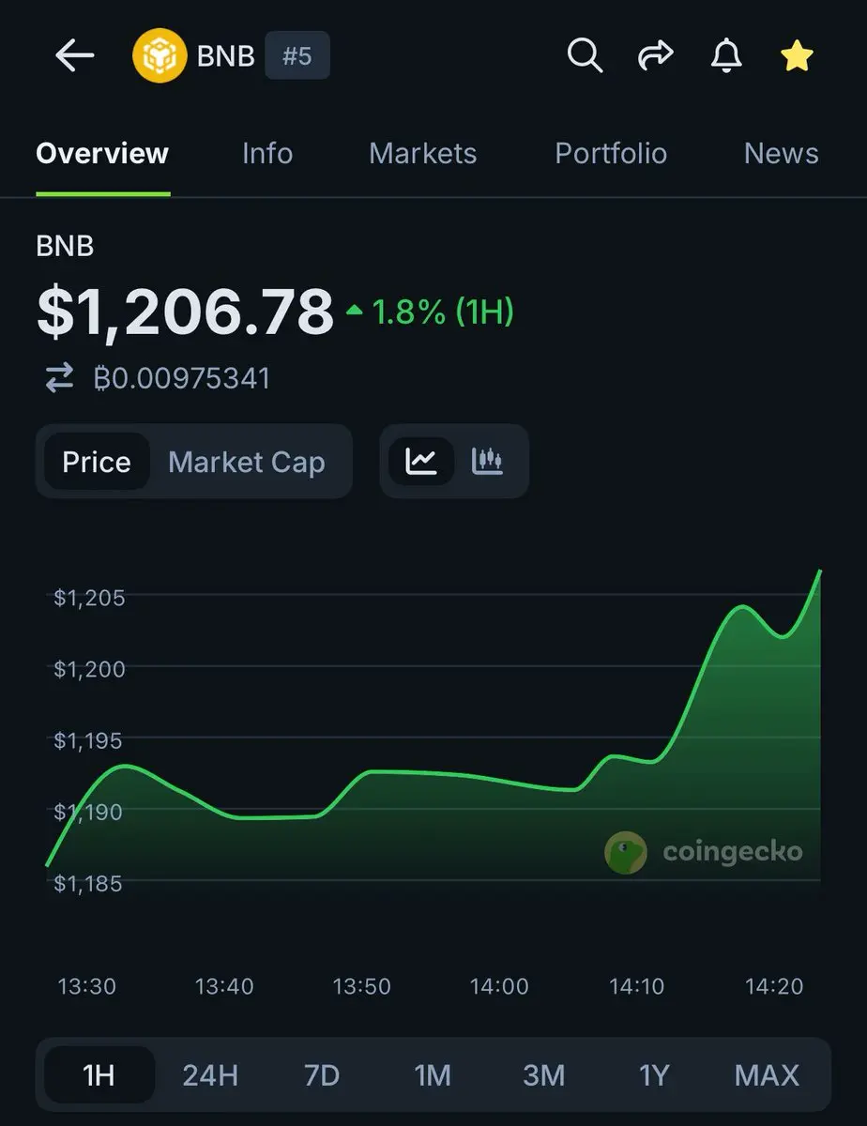Screen dimensions: 867x1126
Task: Tap the back arrow icon
Action: (75, 56)
